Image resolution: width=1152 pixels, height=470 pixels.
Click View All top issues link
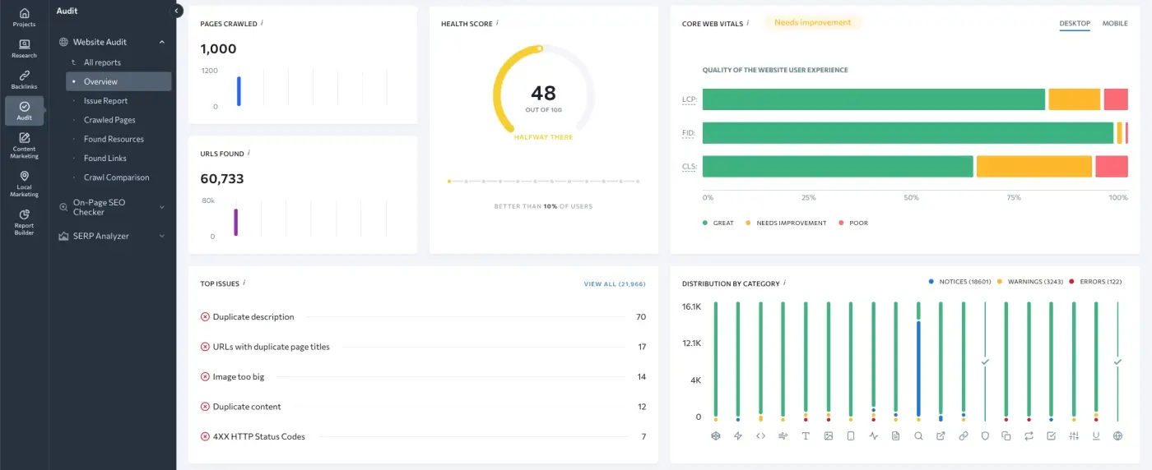pyautogui.click(x=614, y=284)
